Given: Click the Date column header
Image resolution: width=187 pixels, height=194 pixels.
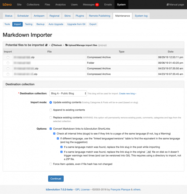Looking at the screenshot, I should pyautogui.click(x=171, y=51).
